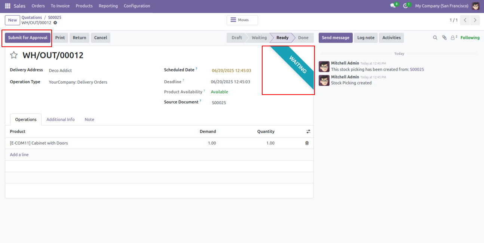The height and width of the screenshot is (243, 484).
Task: Click the Available product availability status
Action: 220,92
